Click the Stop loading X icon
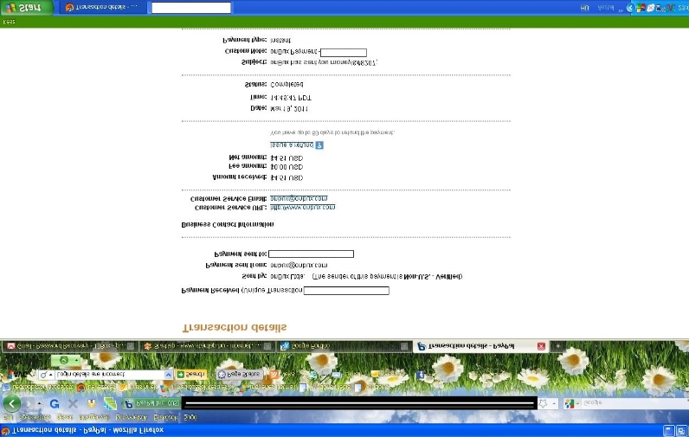 [x=73, y=403]
